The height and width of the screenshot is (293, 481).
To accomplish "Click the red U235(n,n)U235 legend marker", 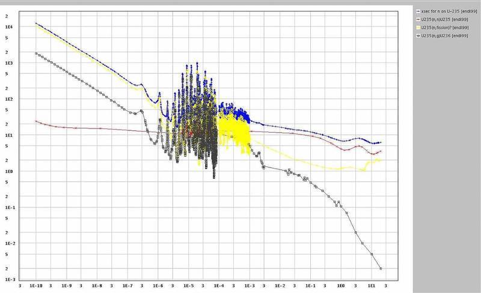I will point(418,19).
